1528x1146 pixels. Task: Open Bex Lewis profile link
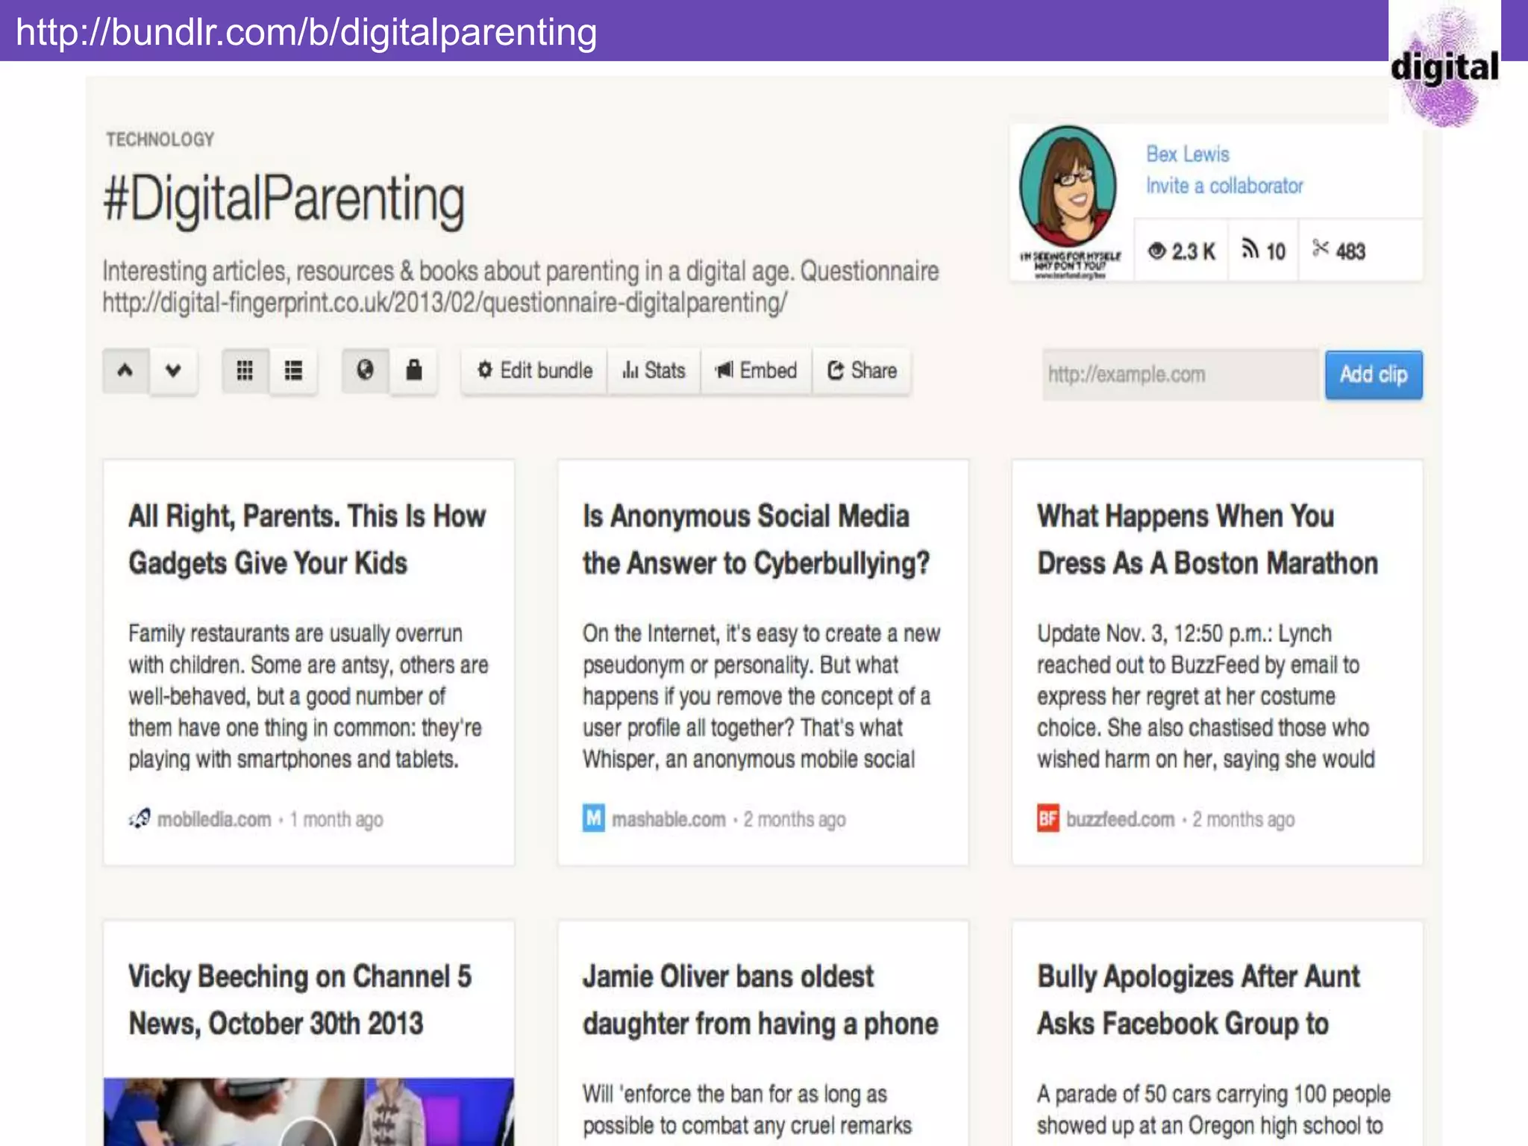1188,154
